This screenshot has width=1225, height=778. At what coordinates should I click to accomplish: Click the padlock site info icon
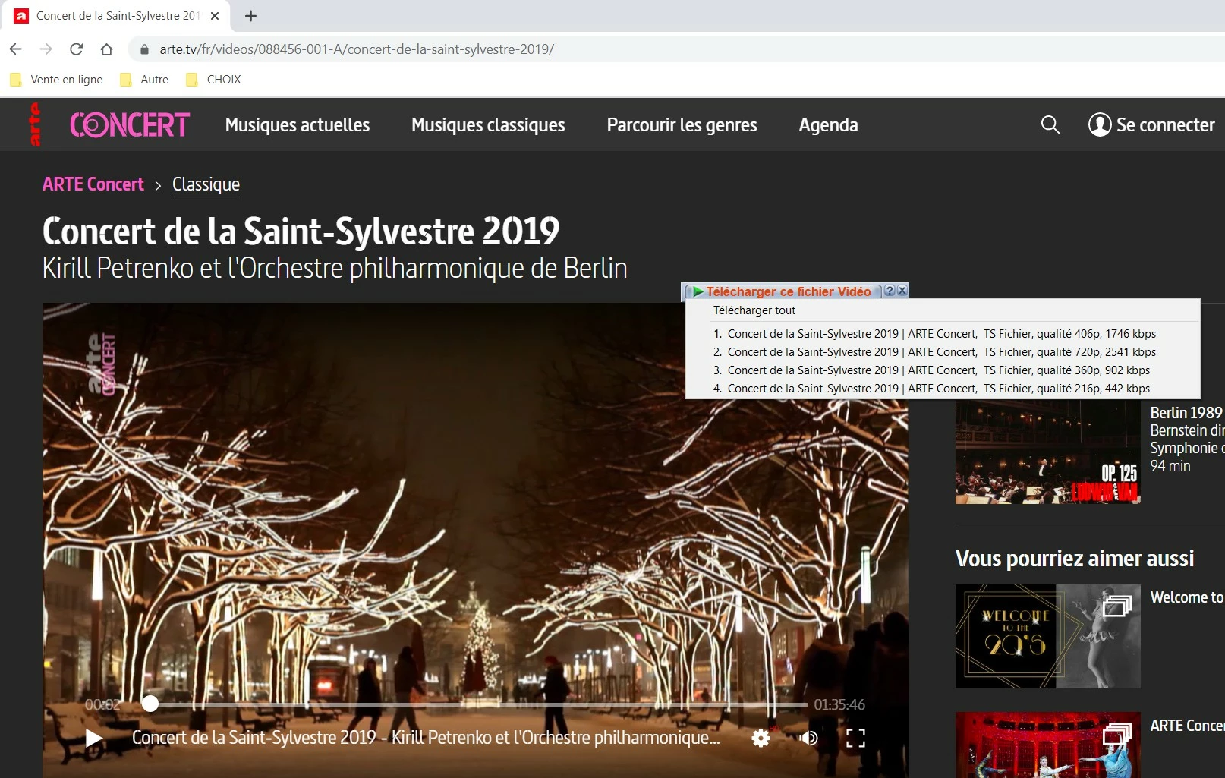[x=144, y=49]
